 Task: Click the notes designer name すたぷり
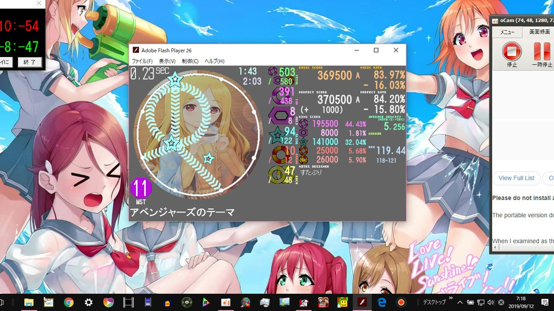coord(311,173)
